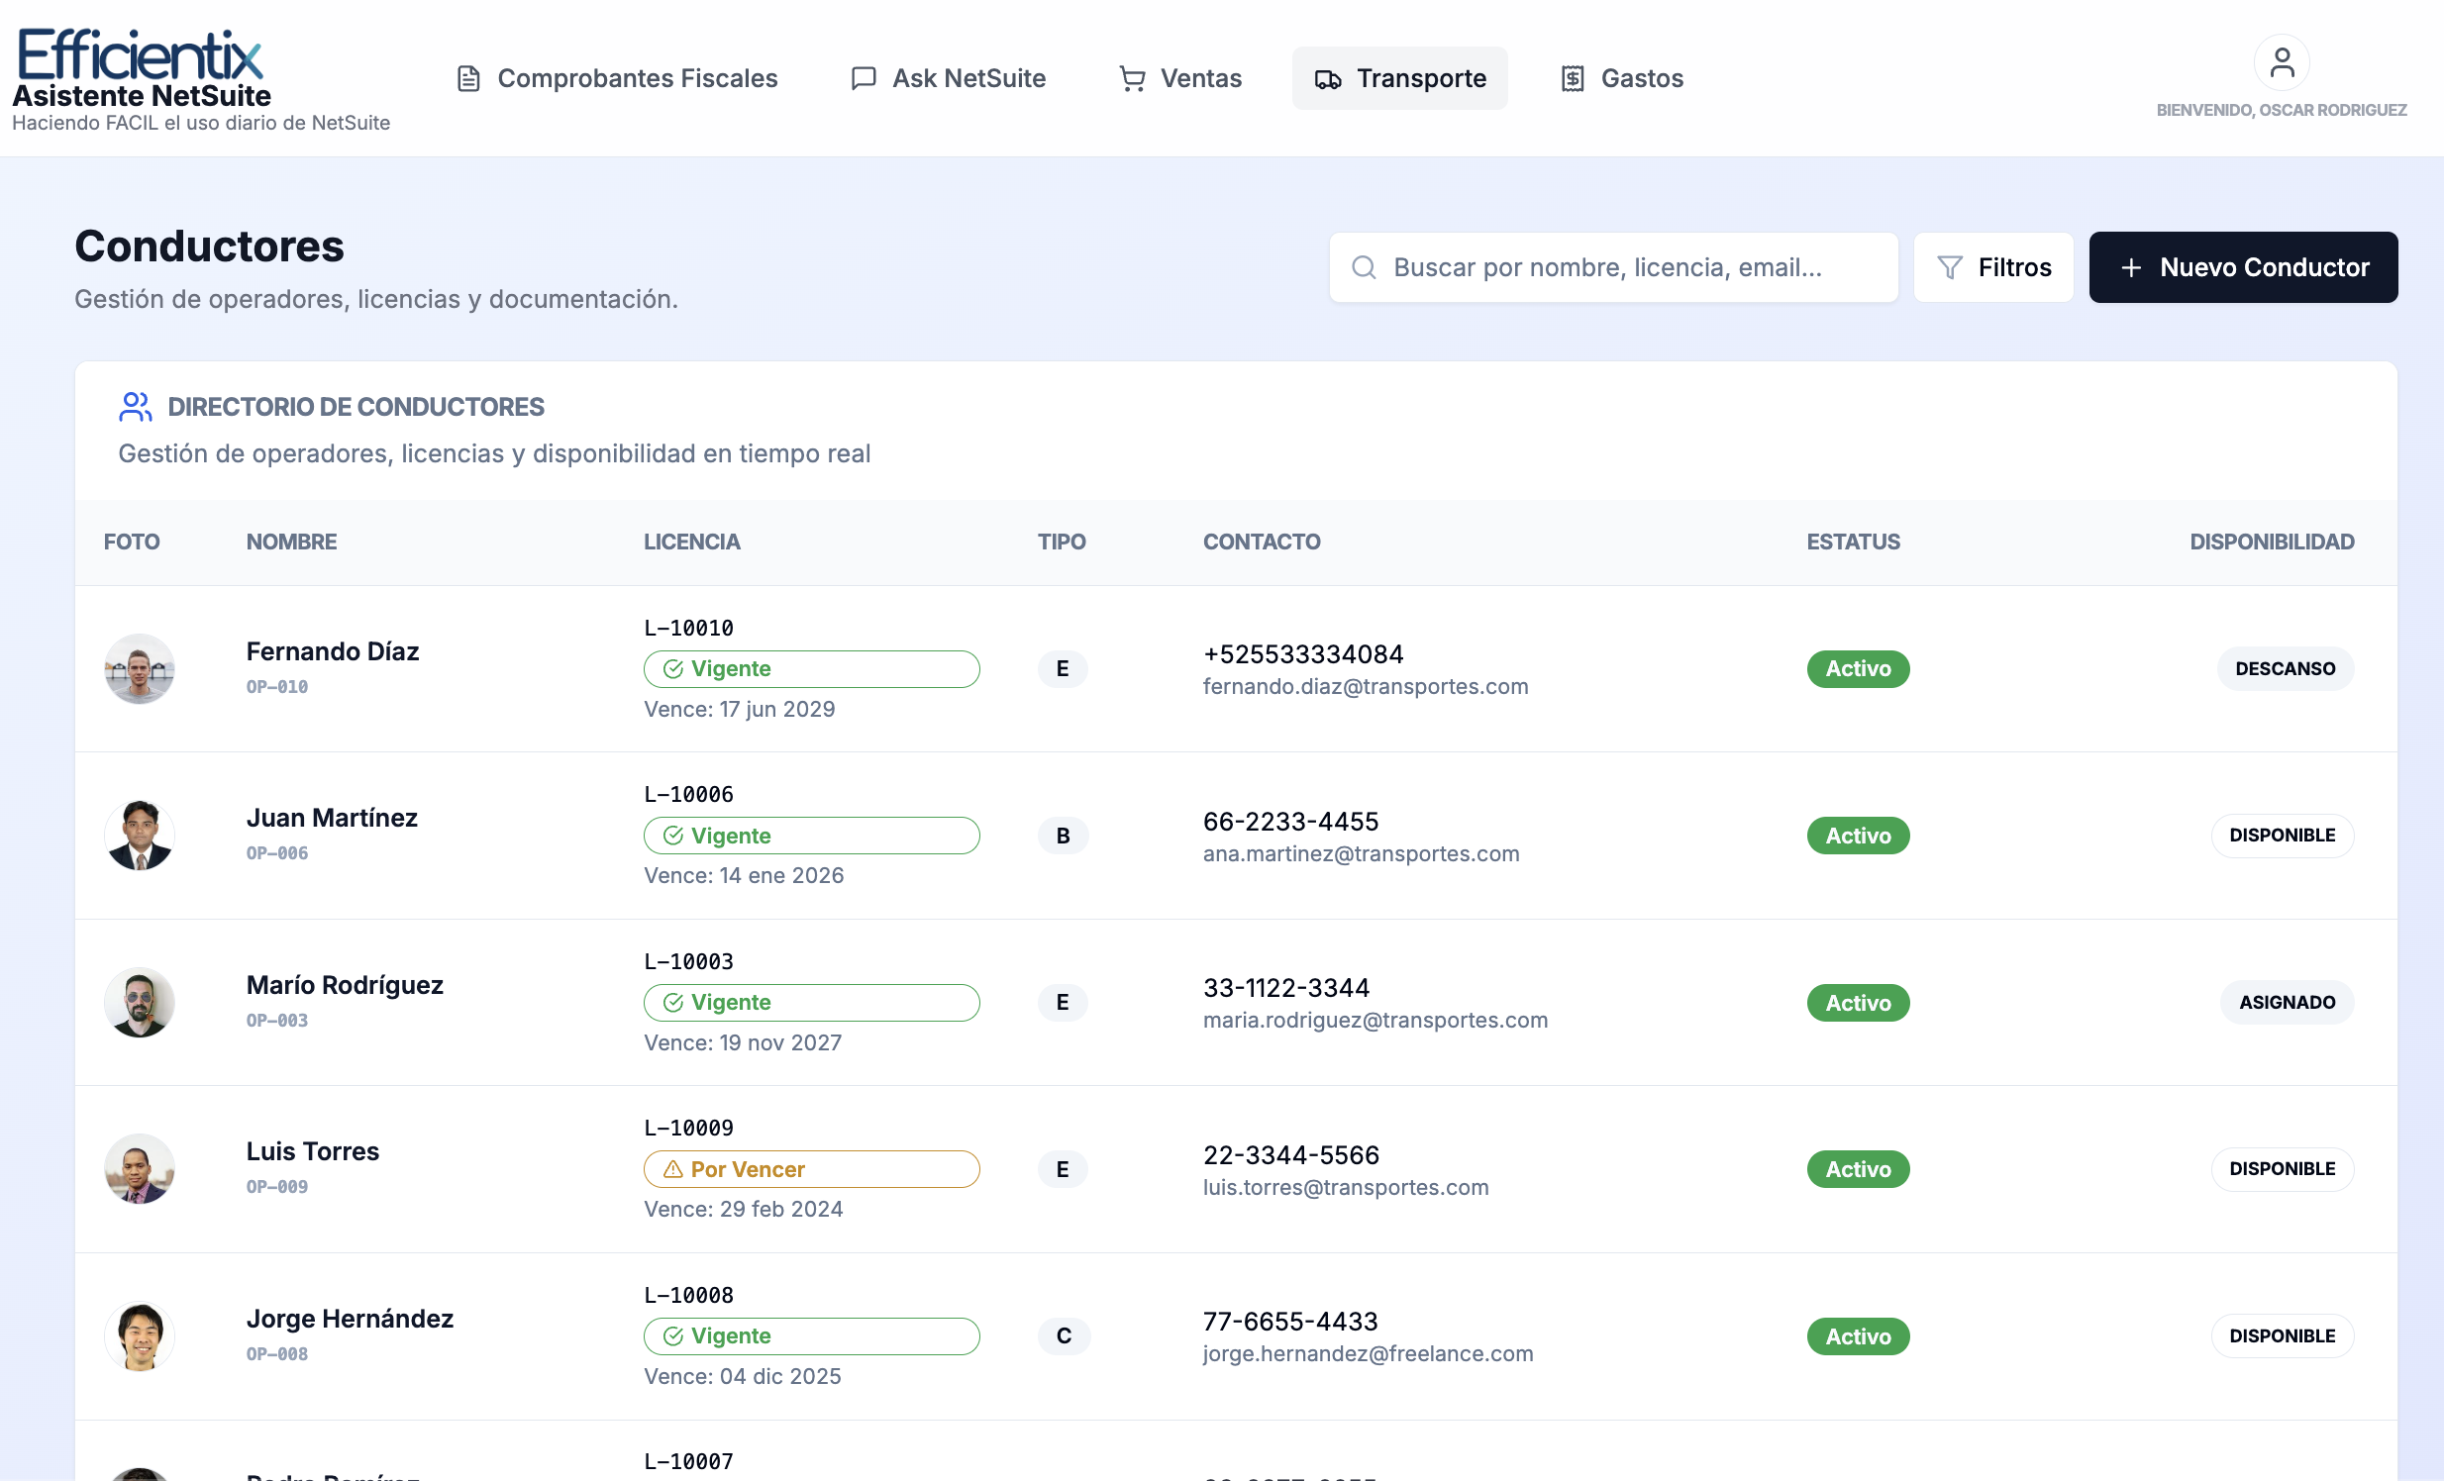Click the user profile avatar icon
Image resolution: width=2444 pixels, height=1481 pixels.
tap(2282, 62)
